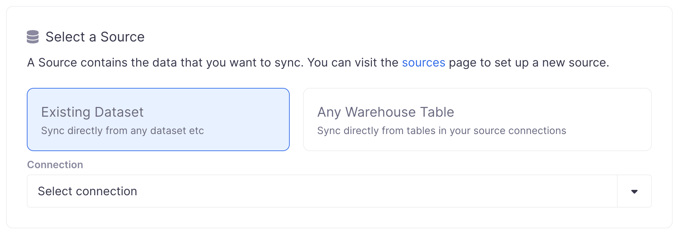The image size is (680, 234).
Task: Click the blue sources hyperlink
Action: point(423,63)
